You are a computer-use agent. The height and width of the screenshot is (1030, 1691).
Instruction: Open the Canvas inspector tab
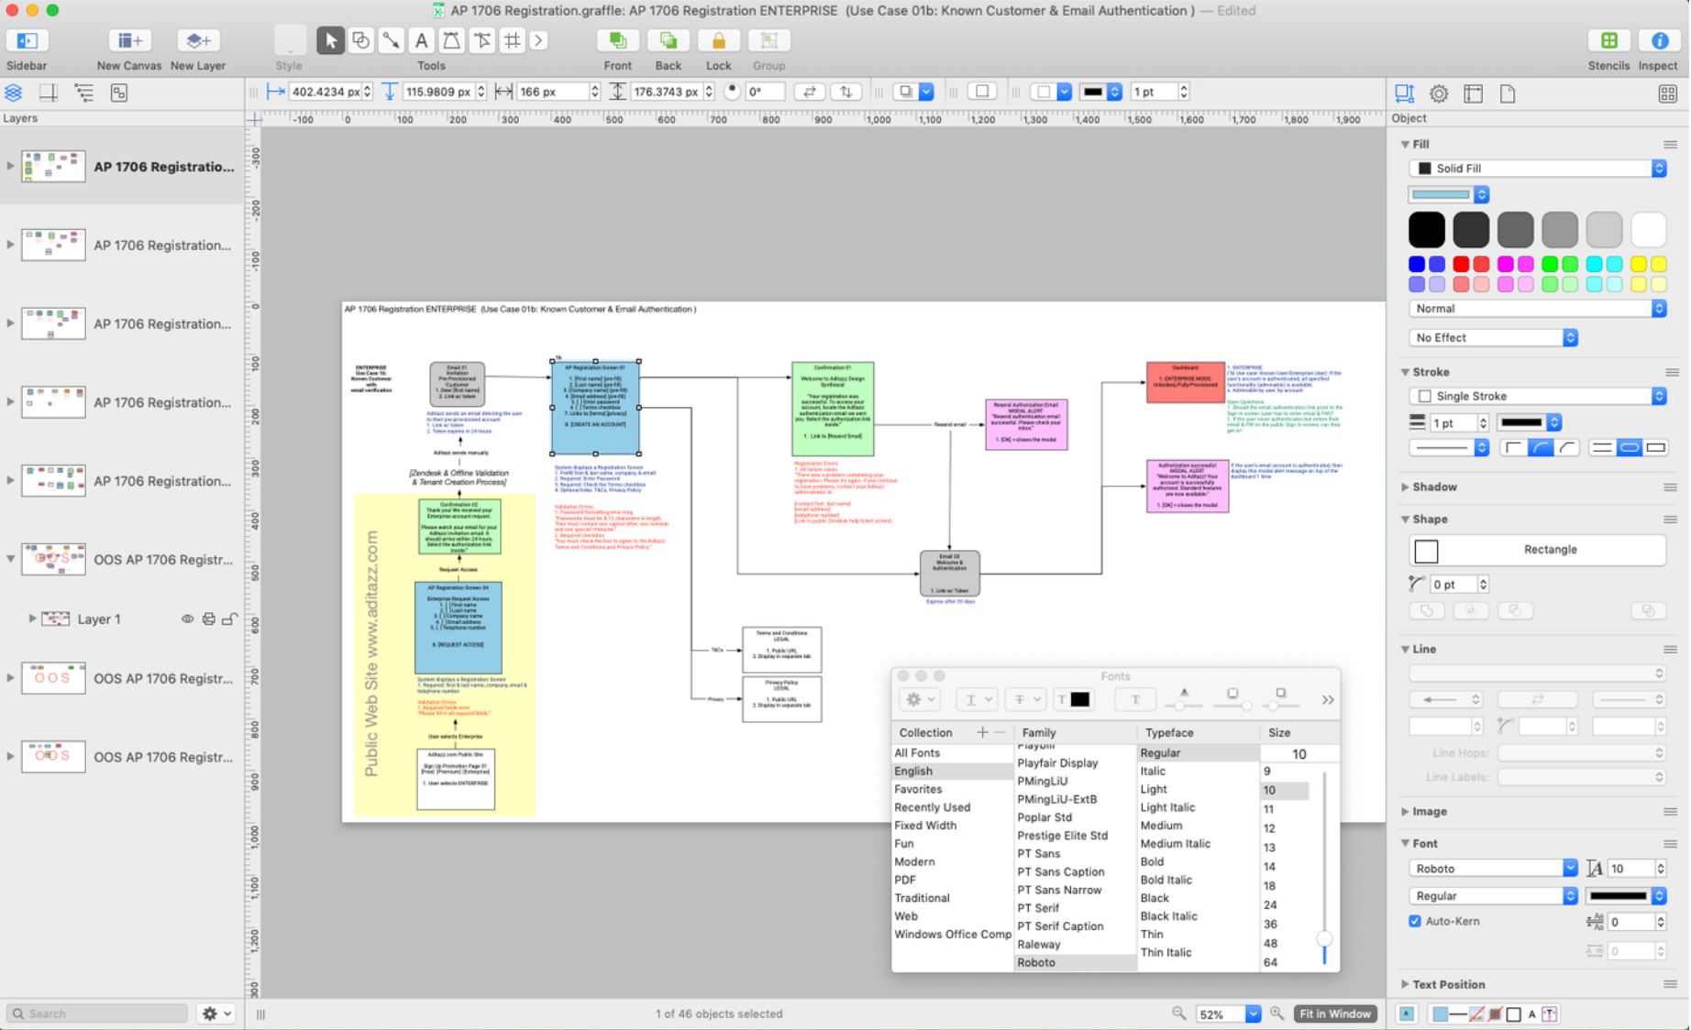(1474, 93)
